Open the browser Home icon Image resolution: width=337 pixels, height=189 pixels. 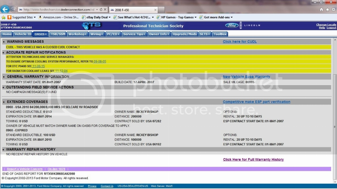pos(321,10)
